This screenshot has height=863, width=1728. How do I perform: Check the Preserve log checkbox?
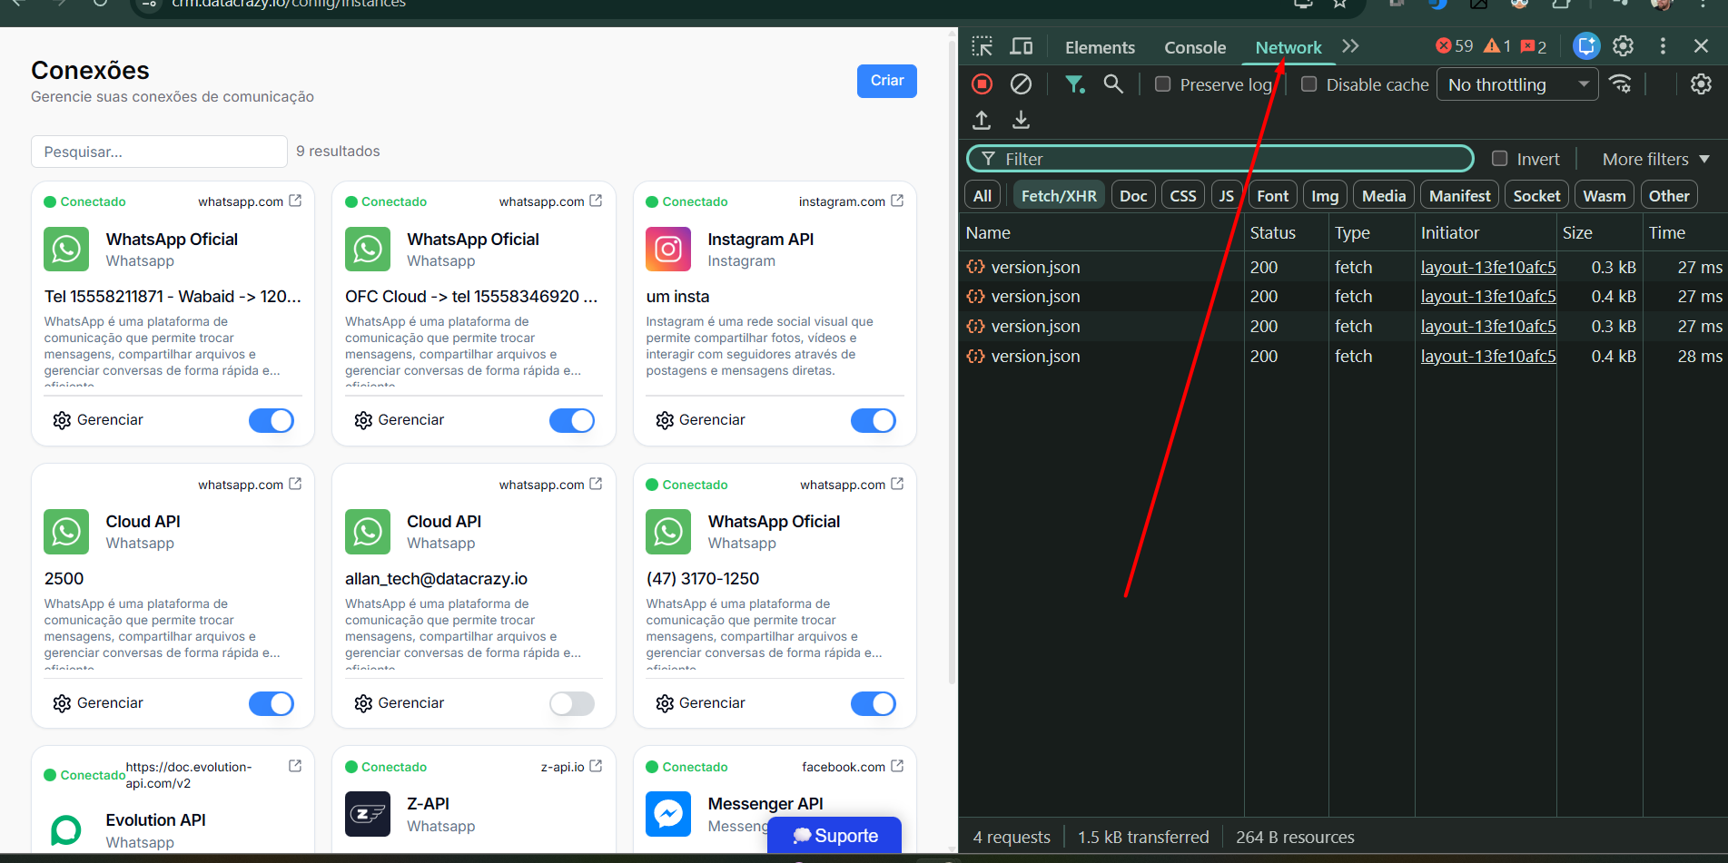point(1162,84)
